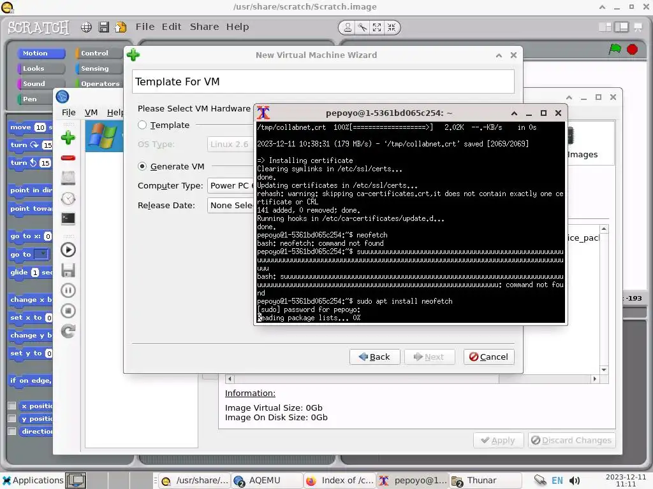Image resolution: width=653 pixels, height=489 pixels.
Task: Click AQEMU save VM state floppy icon
Action: [x=68, y=270]
